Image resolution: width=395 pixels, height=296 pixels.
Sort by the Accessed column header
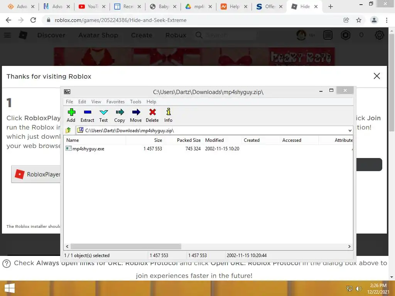299,140
